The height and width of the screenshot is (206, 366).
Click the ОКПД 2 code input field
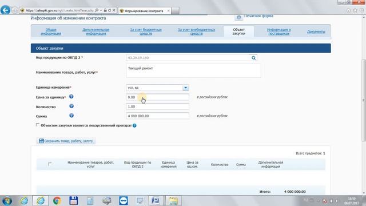tap(188, 58)
